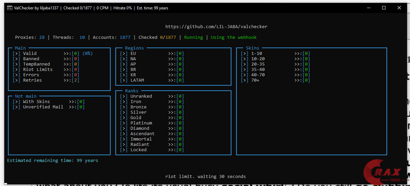Select the 'Checked 0/1877' counter
Viewport: 410px width, 186px height.
point(157,37)
